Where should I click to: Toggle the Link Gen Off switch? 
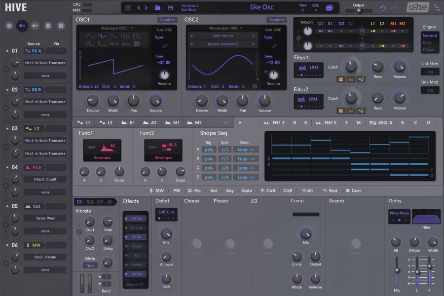pos(430,72)
